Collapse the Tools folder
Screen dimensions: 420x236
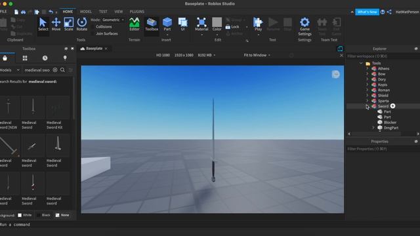[361, 63]
